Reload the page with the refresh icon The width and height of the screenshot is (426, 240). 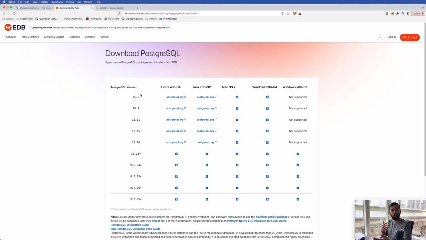point(14,13)
